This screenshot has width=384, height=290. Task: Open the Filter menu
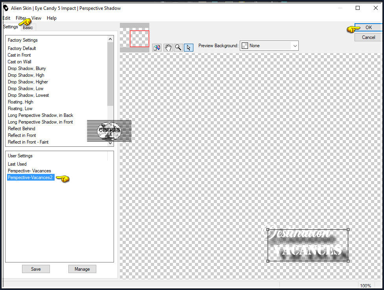[x=21, y=18]
